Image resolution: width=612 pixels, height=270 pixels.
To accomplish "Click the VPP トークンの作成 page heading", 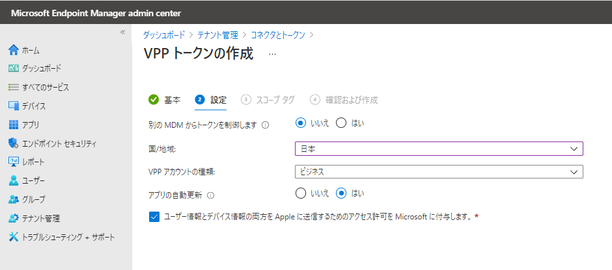I will [199, 54].
